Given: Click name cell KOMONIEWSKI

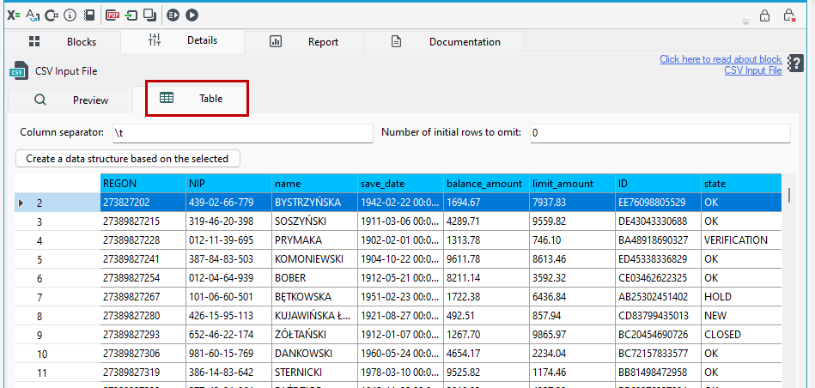Looking at the screenshot, I should (x=315, y=259).
